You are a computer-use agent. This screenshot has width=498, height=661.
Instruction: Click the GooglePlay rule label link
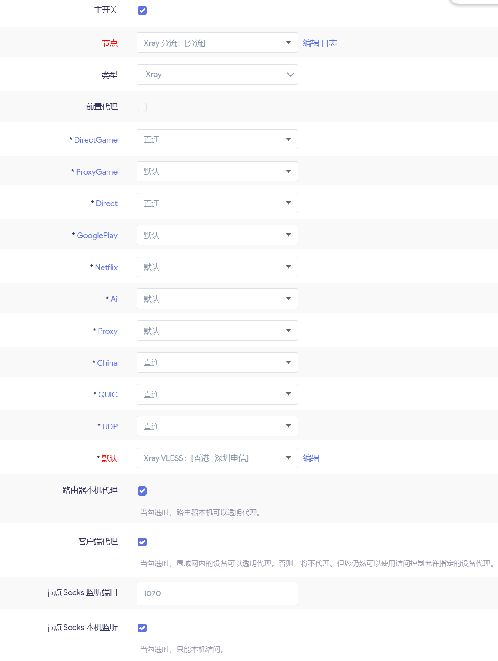[x=97, y=235]
